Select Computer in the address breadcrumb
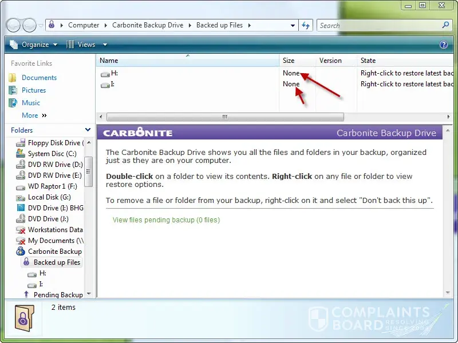 [x=84, y=25]
